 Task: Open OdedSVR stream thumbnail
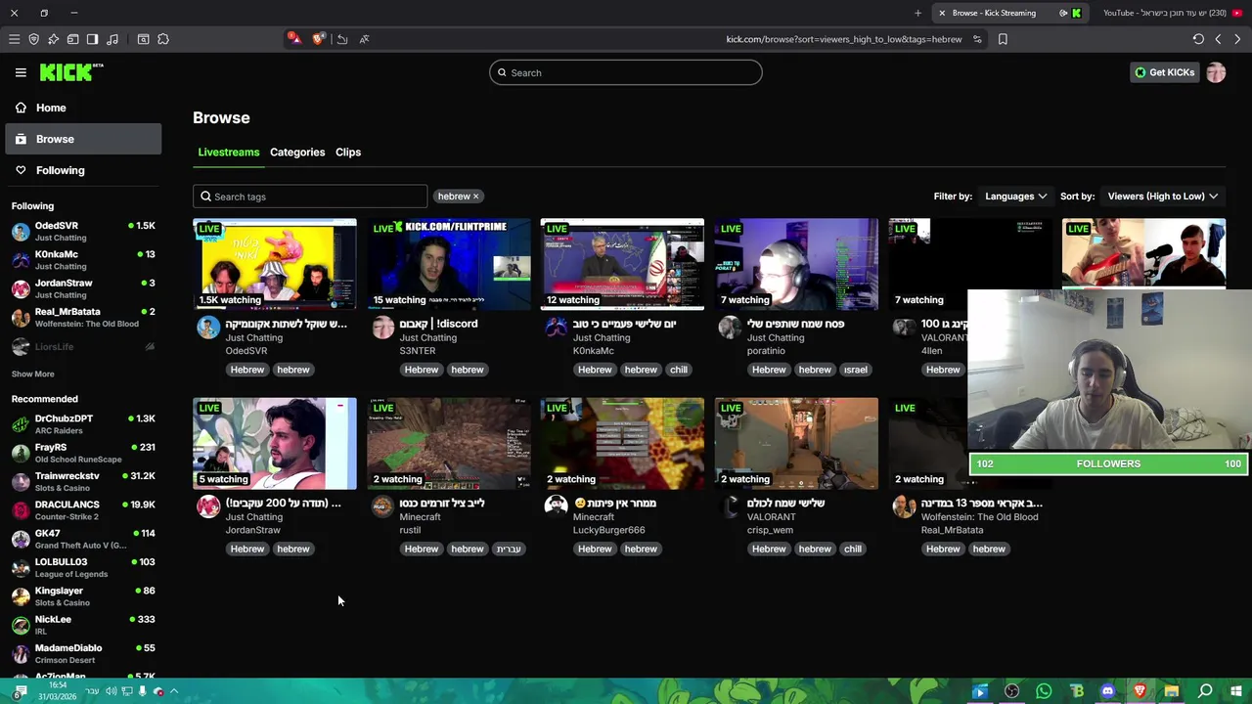point(275,264)
